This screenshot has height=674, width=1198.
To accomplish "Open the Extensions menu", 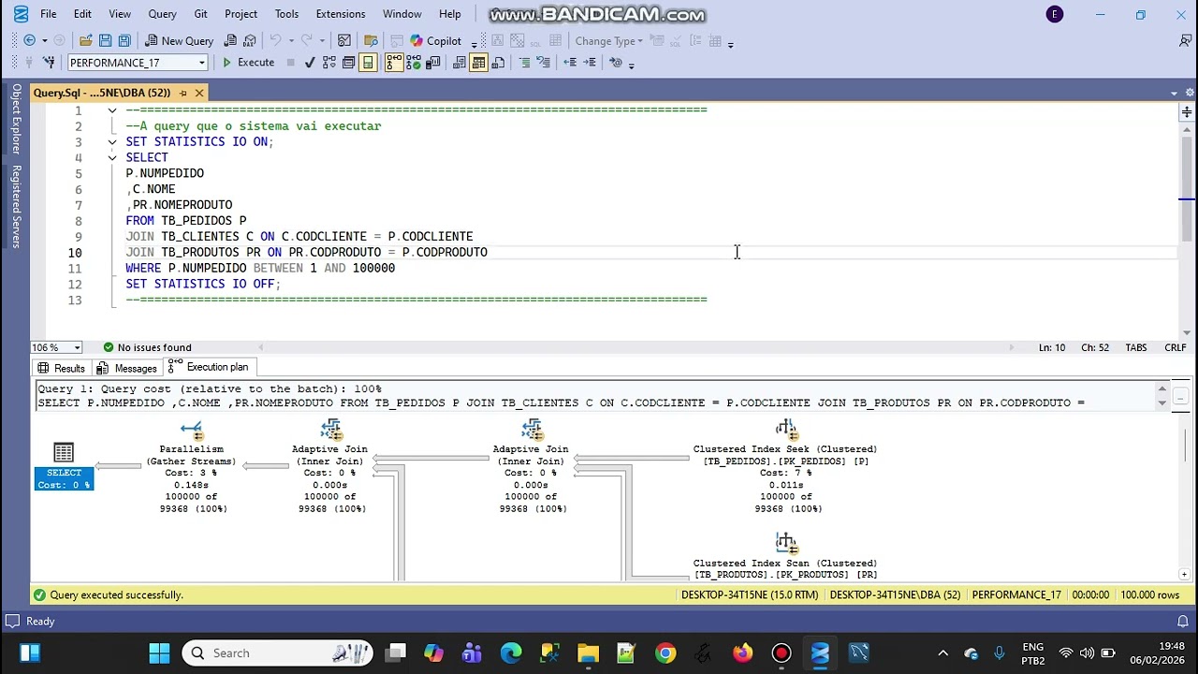I will pyautogui.click(x=340, y=14).
